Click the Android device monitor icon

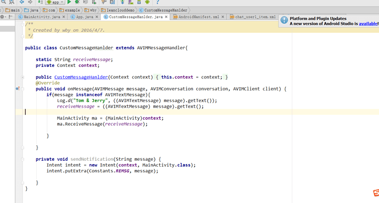coord(147,2)
